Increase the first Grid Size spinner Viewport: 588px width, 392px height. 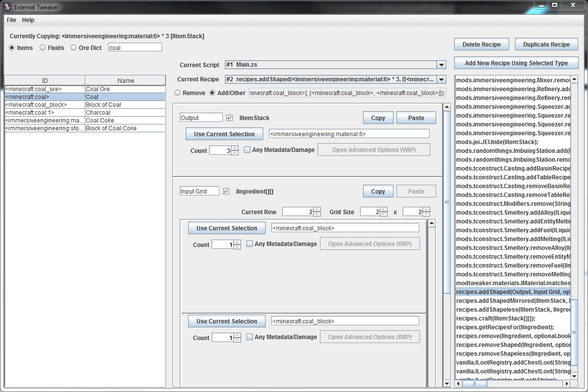pos(384,209)
